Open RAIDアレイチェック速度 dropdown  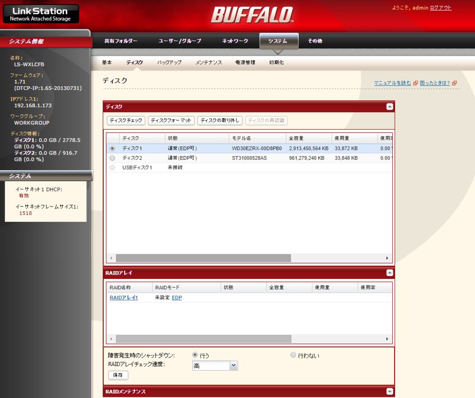click(x=233, y=366)
